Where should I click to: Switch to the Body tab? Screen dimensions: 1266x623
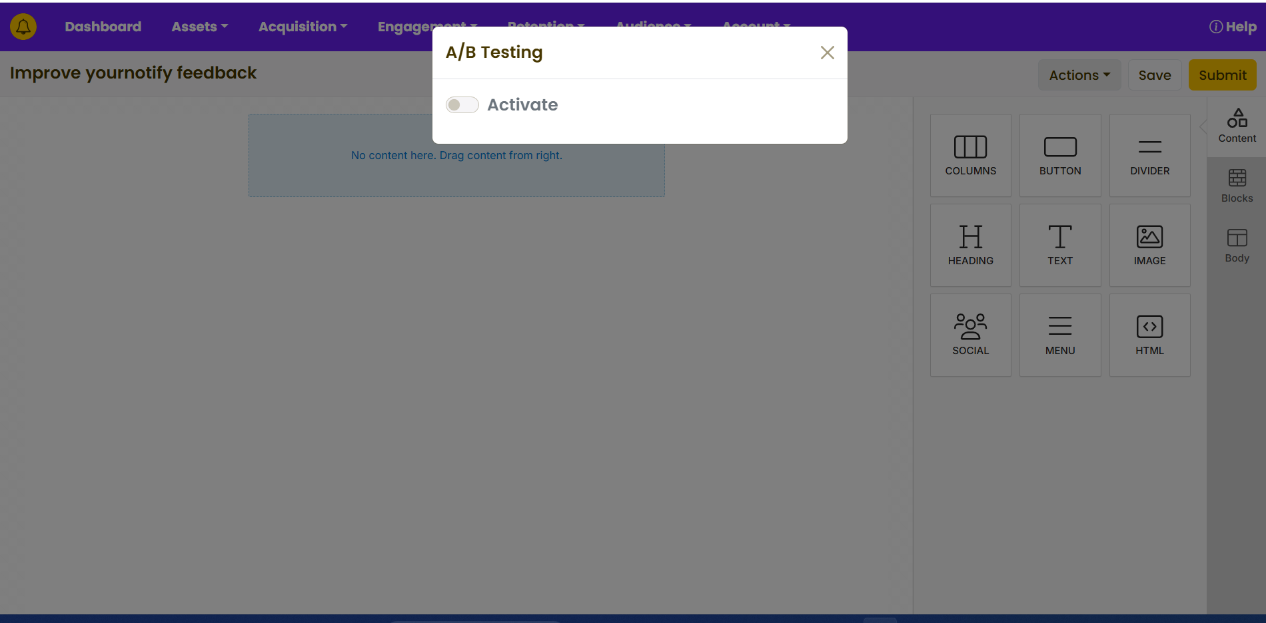pos(1237,246)
